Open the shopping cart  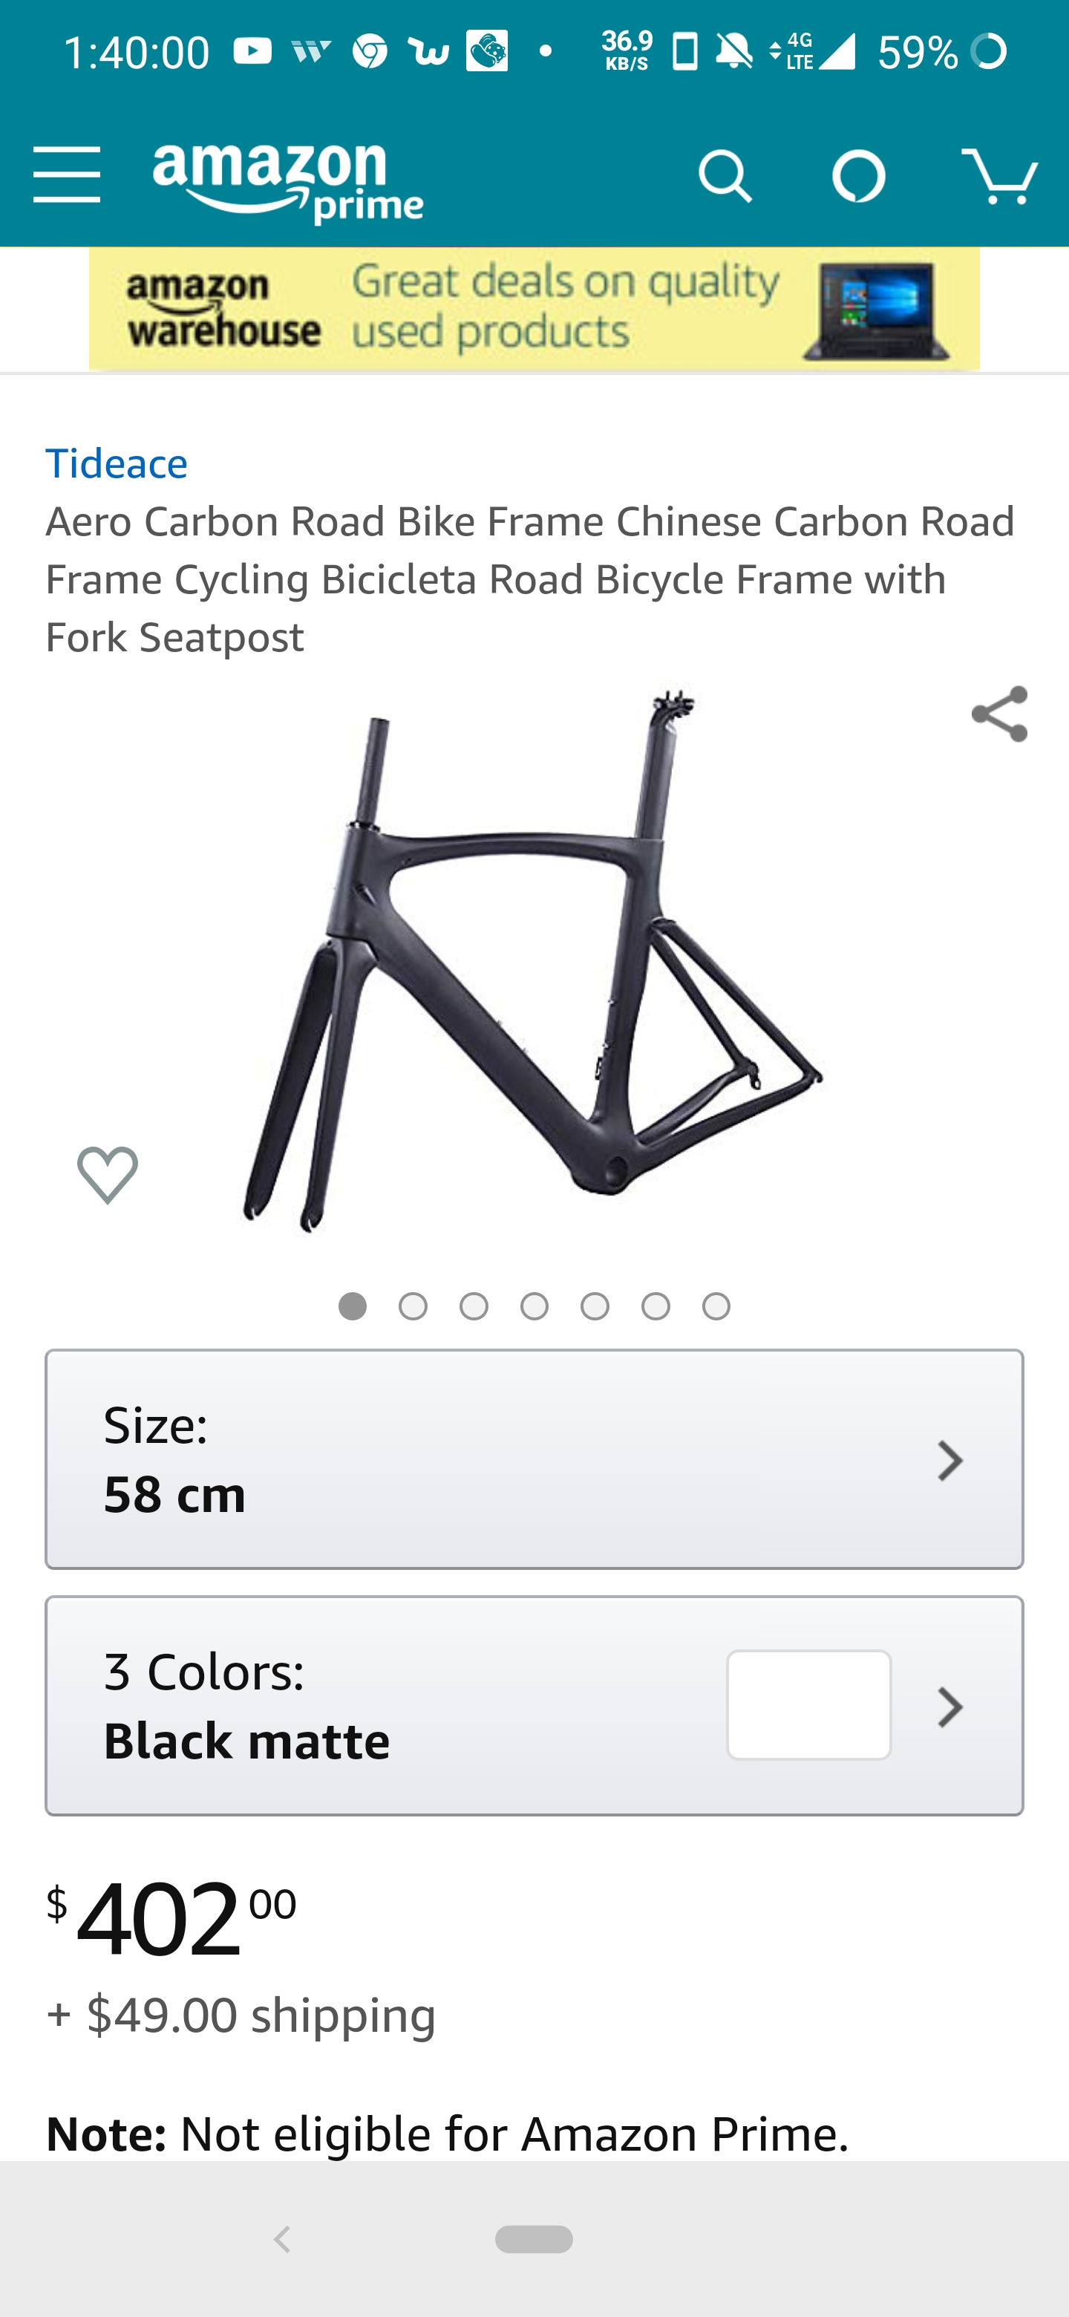coord(999,176)
